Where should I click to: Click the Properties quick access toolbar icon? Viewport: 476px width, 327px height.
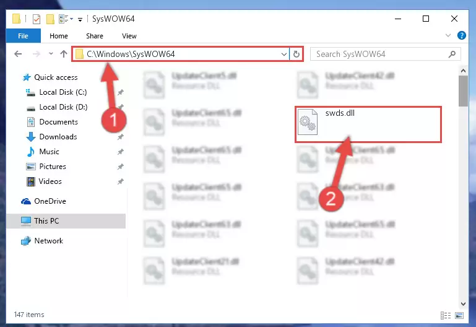tap(37, 19)
